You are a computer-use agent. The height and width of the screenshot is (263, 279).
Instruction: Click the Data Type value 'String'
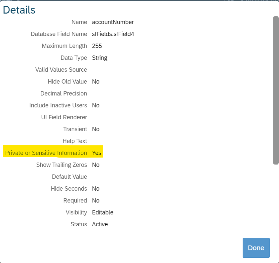(x=100, y=58)
